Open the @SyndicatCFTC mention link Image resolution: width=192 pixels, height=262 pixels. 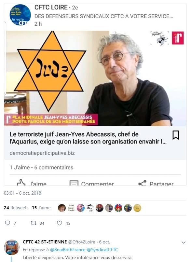point(102,250)
